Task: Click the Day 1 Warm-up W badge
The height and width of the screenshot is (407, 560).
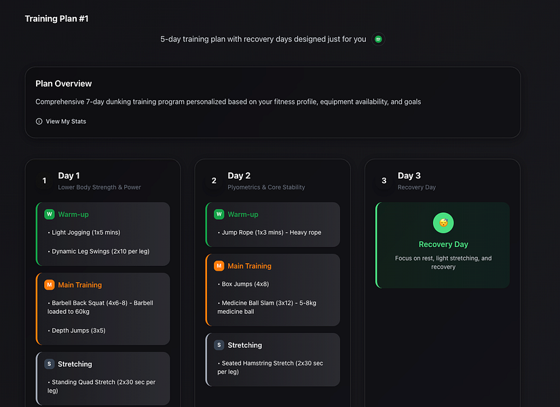Action: point(49,214)
